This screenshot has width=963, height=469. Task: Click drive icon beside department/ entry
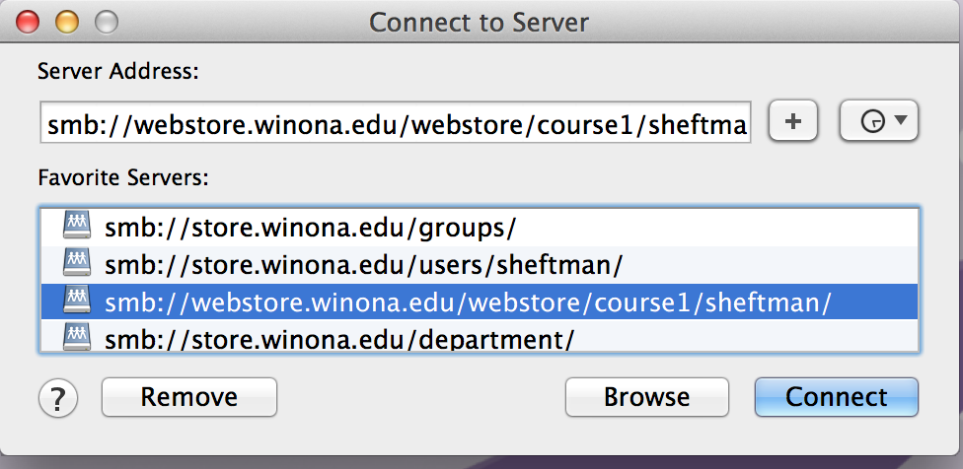click(76, 339)
